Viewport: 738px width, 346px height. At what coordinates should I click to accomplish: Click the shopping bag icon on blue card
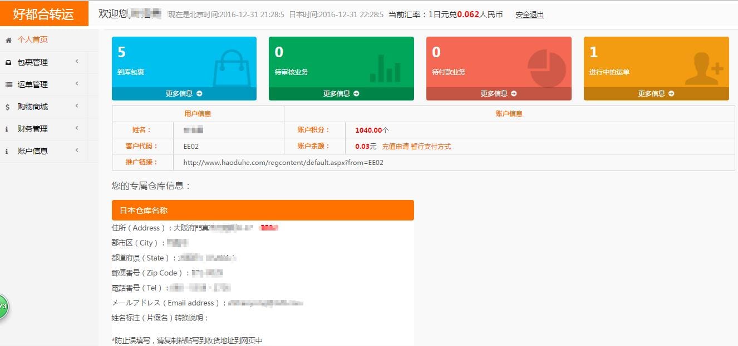232,68
